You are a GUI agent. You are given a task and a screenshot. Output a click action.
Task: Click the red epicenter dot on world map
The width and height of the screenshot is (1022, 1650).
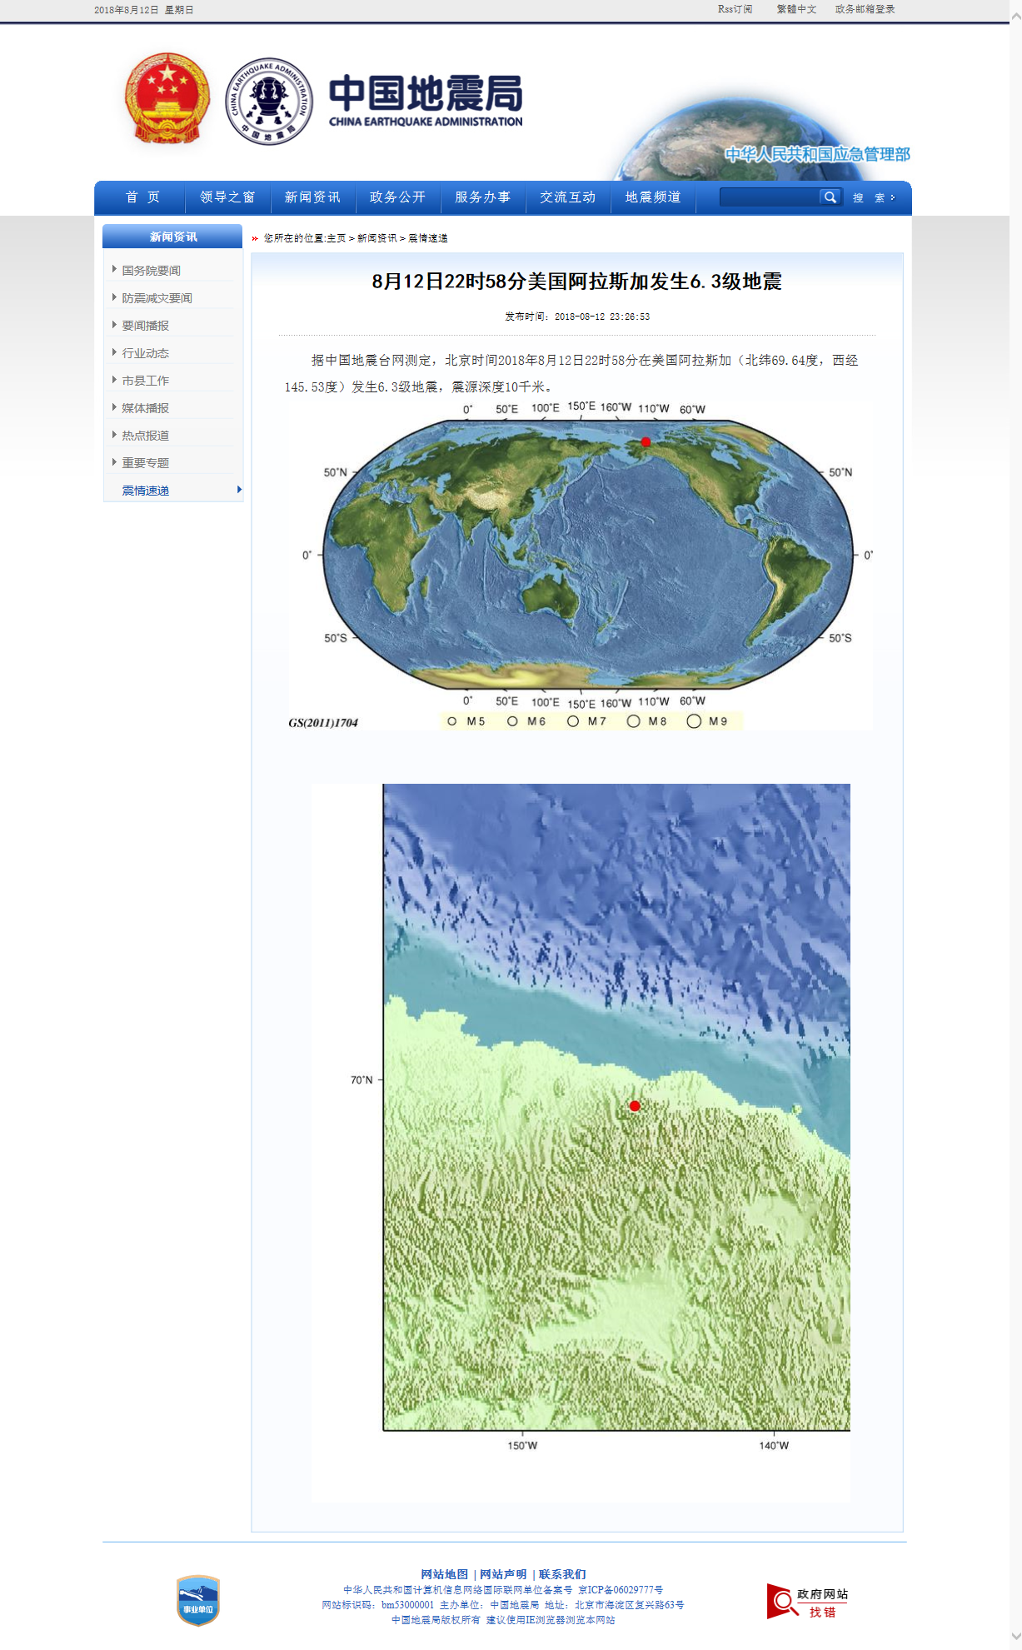point(646,441)
